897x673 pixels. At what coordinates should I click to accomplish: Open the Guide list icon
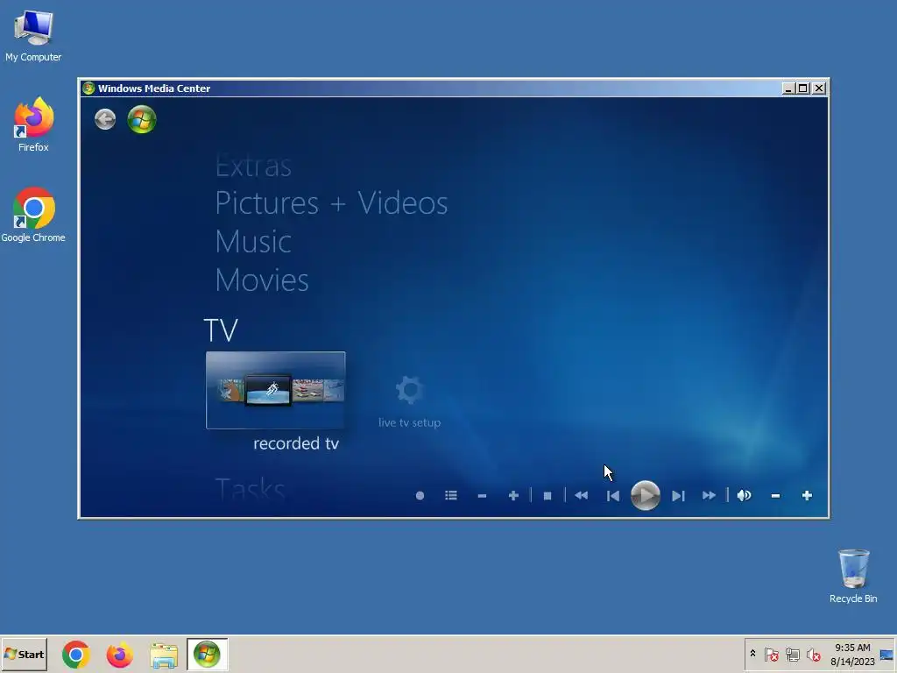(451, 496)
